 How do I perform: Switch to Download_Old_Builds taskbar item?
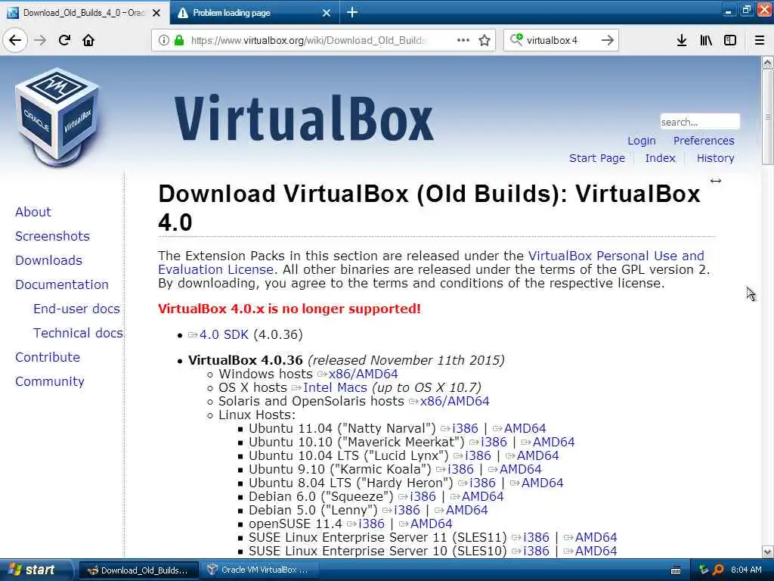coord(139,570)
